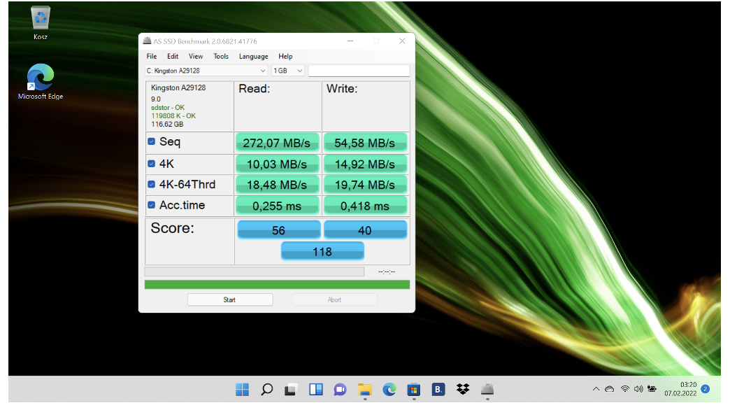
Task: Click the Seq read result 272,07 MB/s
Action: (277, 143)
